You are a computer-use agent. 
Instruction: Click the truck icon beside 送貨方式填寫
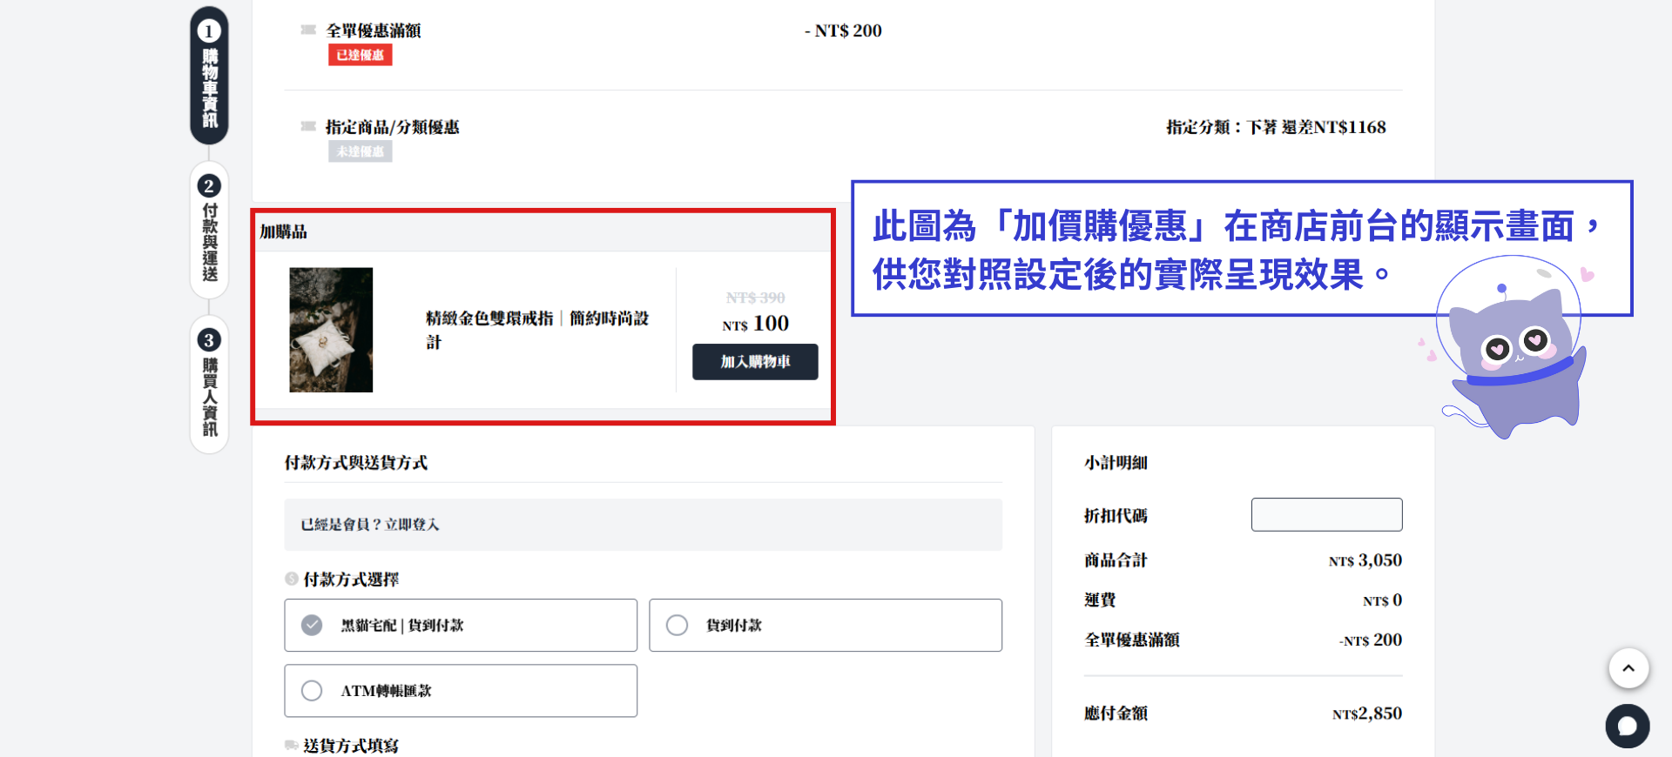[x=292, y=745]
